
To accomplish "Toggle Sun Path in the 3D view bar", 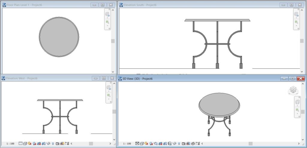I will (x=146, y=144).
